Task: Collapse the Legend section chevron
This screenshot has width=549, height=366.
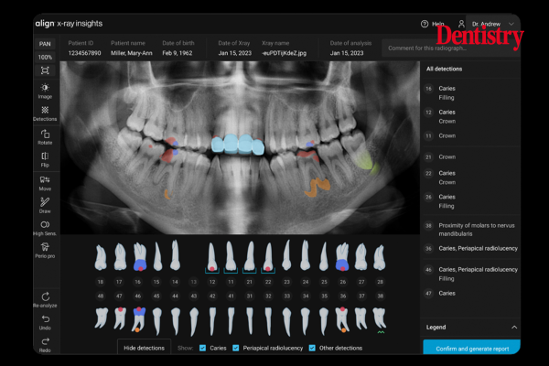Action: pyautogui.click(x=513, y=327)
